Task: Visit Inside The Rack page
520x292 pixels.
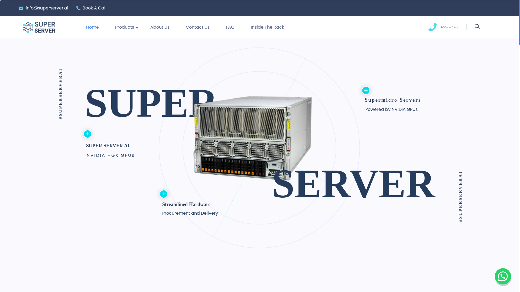Action: coord(267,27)
